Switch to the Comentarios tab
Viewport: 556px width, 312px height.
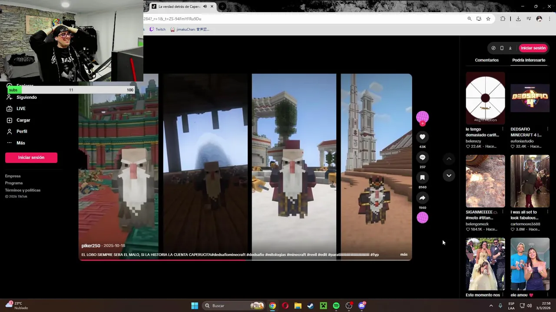(x=486, y=60)
